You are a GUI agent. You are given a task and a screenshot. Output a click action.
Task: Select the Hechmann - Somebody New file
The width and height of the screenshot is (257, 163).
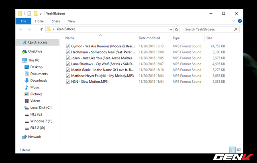point(103,52)
